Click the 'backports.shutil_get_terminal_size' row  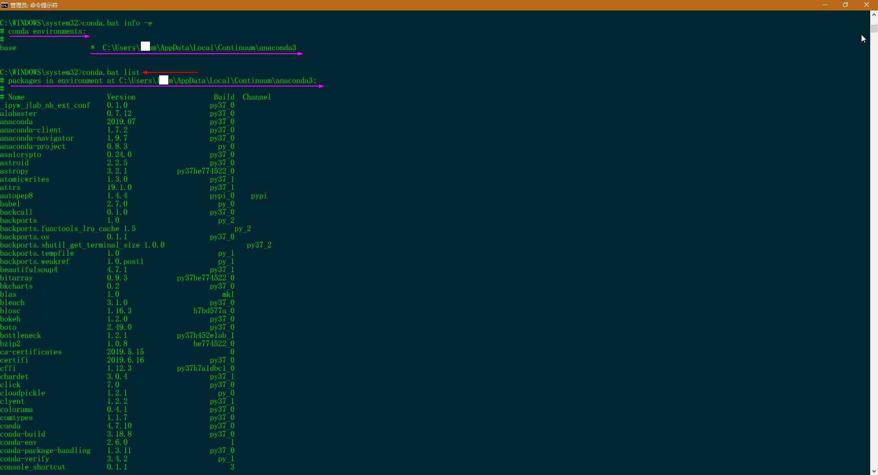[x=136, y=245]
